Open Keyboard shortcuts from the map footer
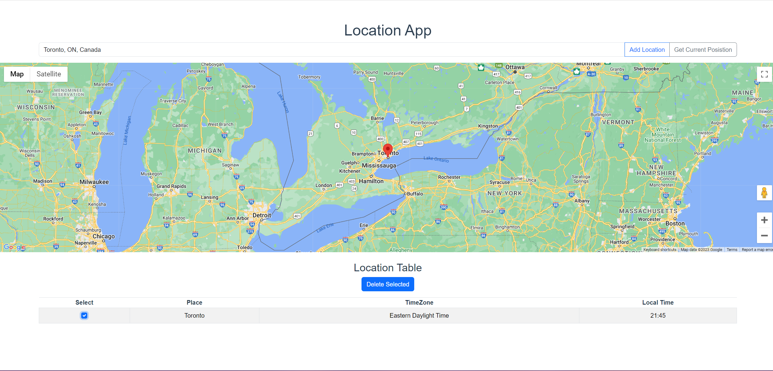This screenshot has height=371, width=773. pyautogui.click(x=659, y=249)
